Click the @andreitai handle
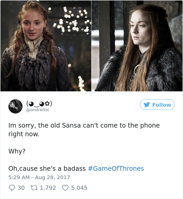 point(37,110)
